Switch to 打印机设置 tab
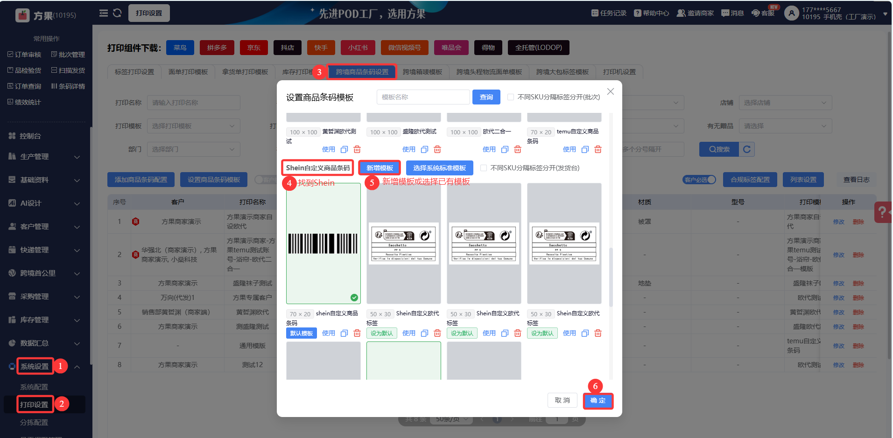 coord(619,72)
